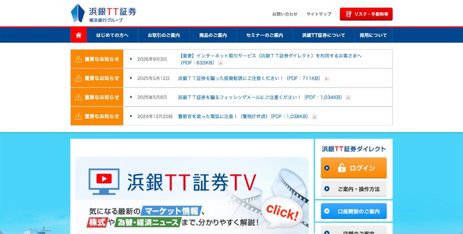Open the 投資勧誘にご注意ください notice link

tap(249, 78)
